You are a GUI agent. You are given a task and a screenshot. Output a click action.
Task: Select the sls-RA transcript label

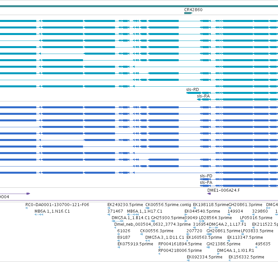[204, 96]
